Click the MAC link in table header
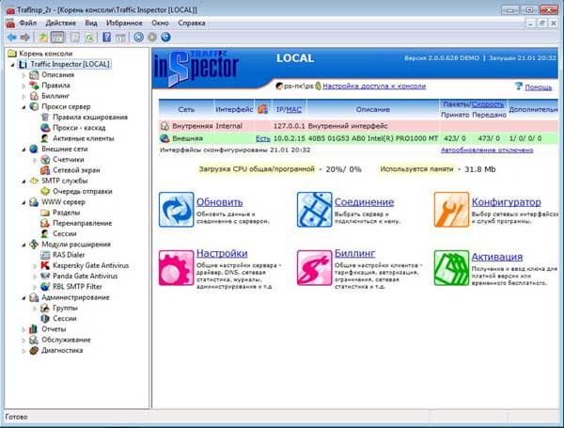The image size is (564, 428). [294, 109]
